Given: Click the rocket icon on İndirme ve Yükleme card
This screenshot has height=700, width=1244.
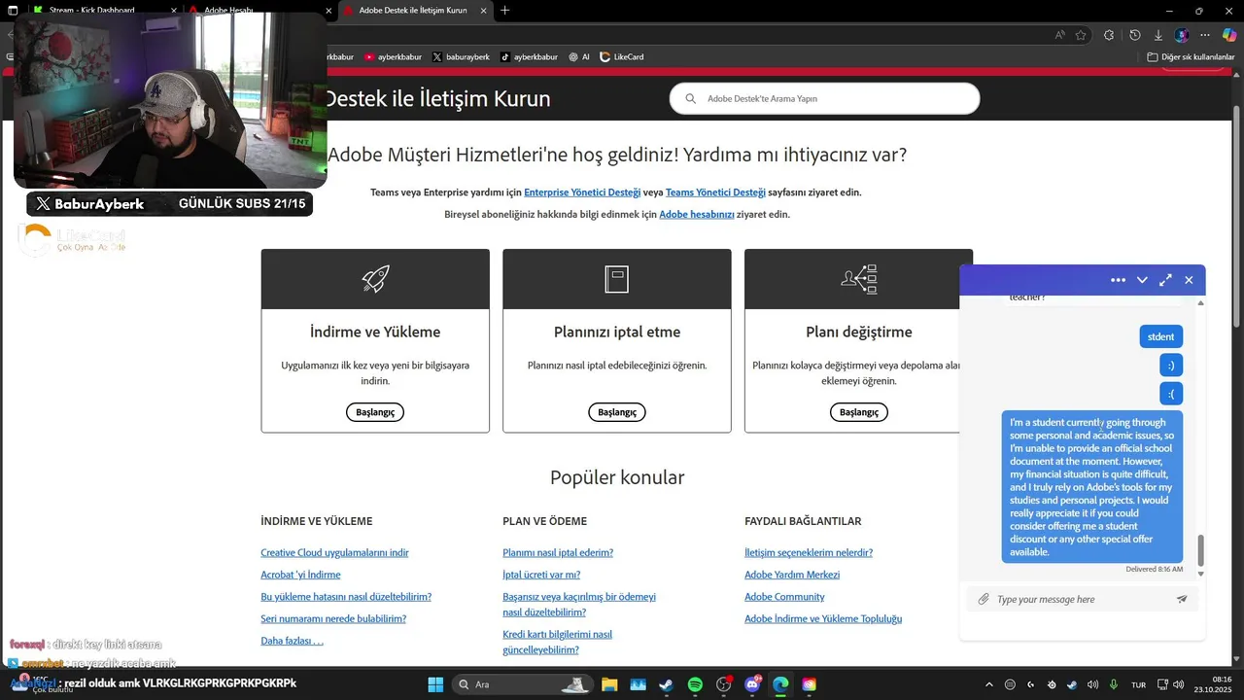Looking at the screenshot, I should [375, 279].
